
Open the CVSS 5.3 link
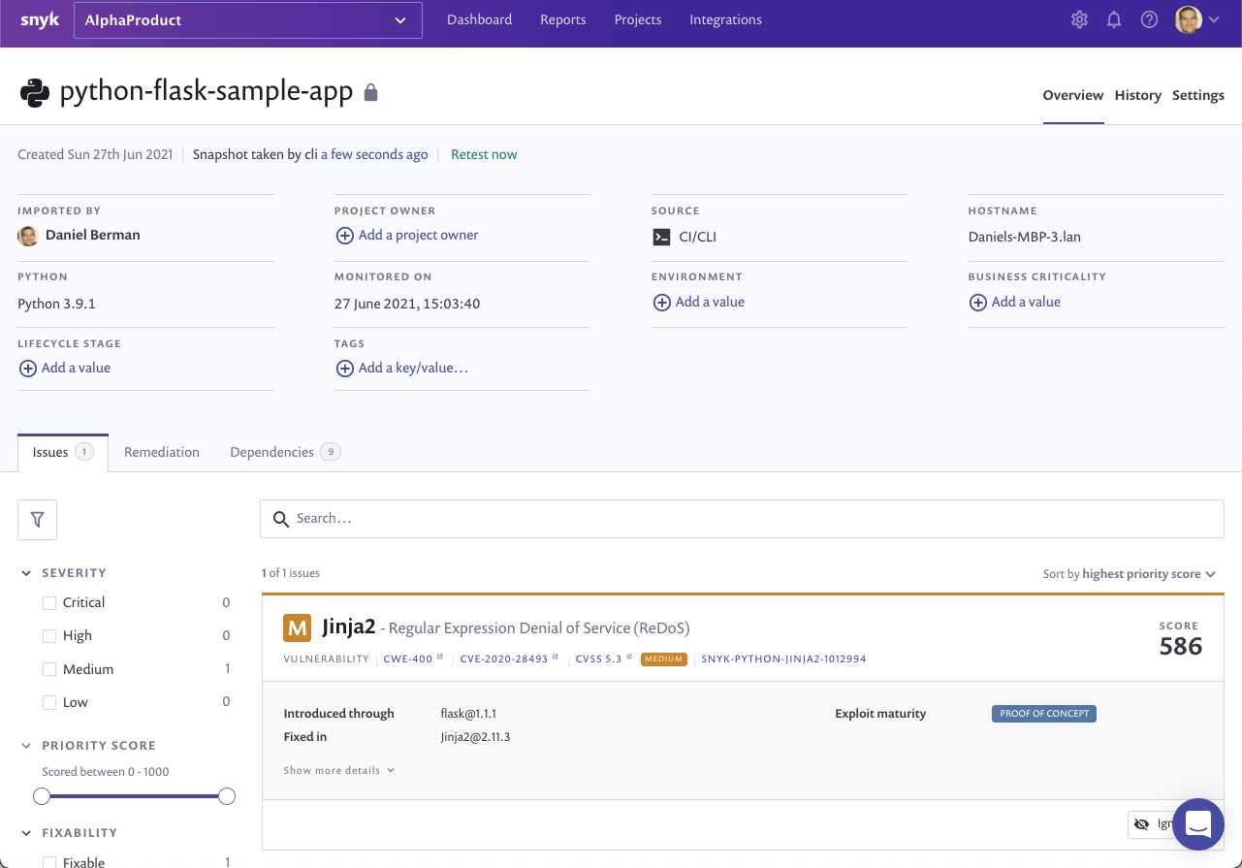click(603, 659)
